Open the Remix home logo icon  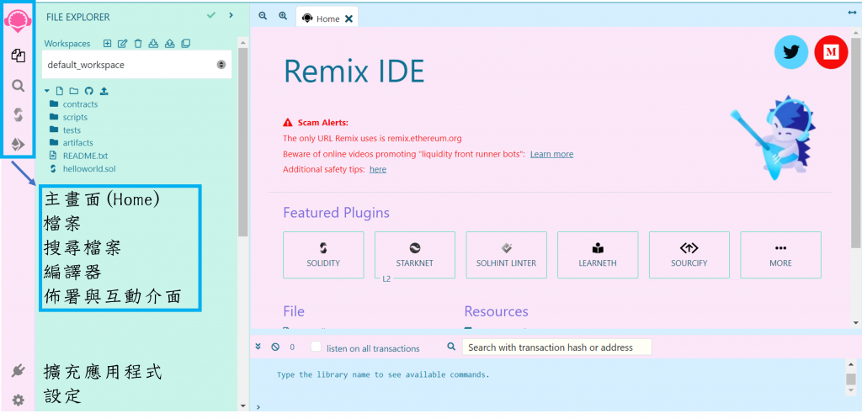pos(19,21)
